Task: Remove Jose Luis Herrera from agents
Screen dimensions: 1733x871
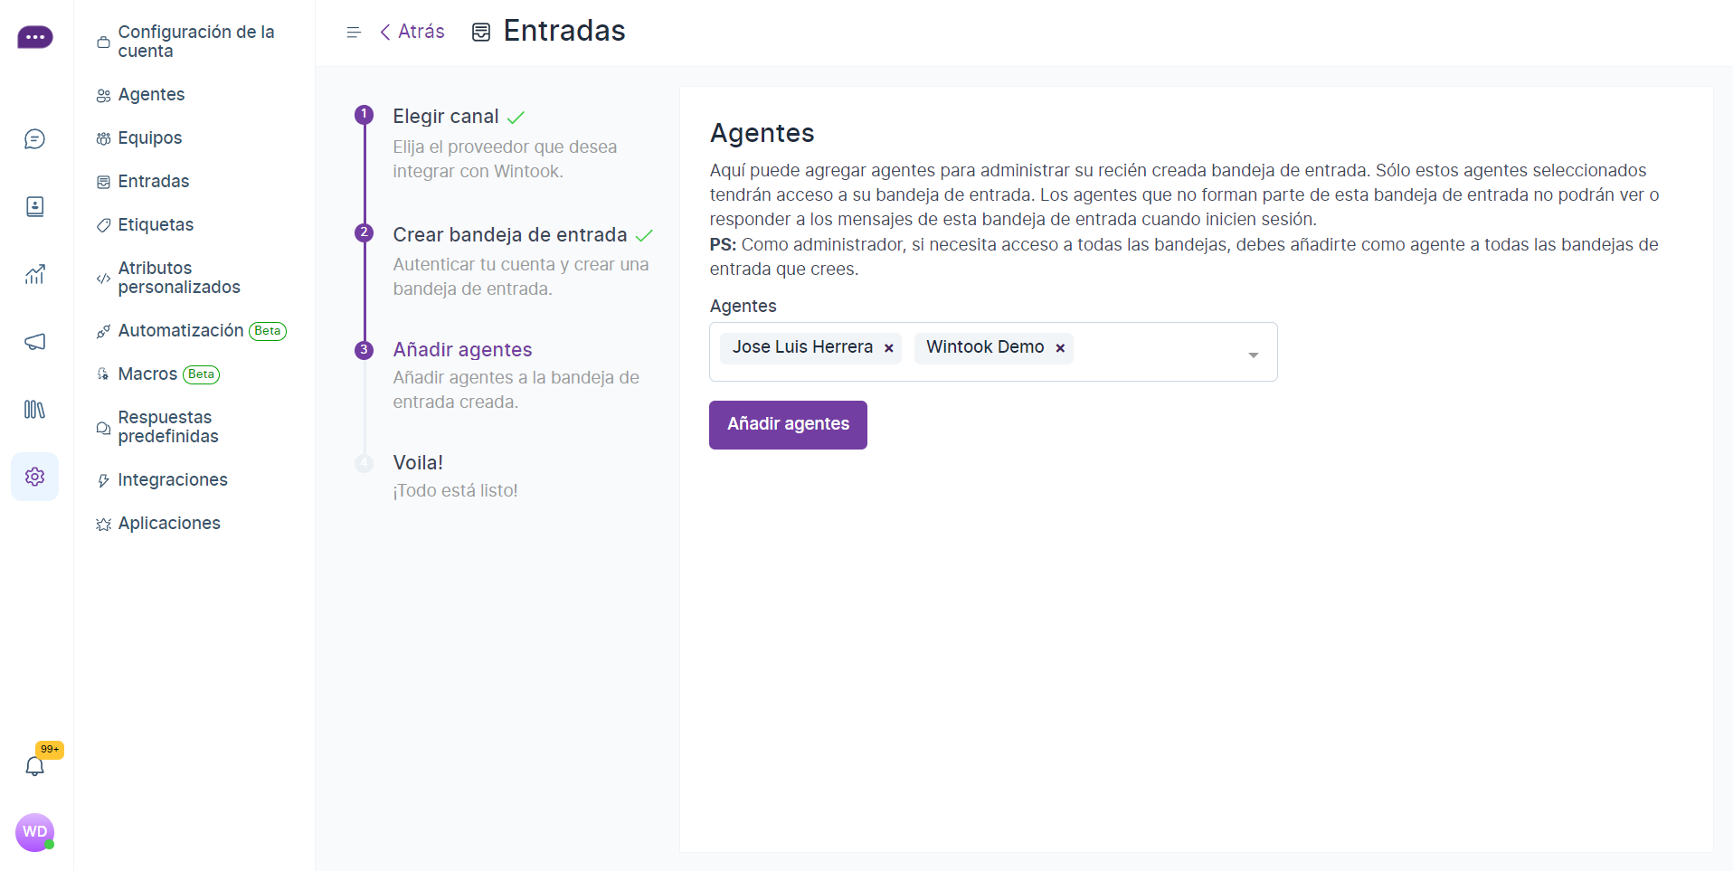Action: pos(889,348)
